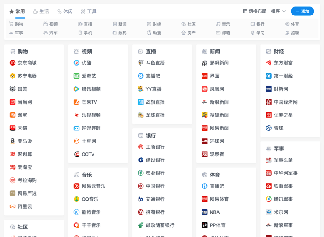This screenshot has width=324, height=237.
Task: Click the JD logo icon for 京东商城
Action: (x=13, y=63)
